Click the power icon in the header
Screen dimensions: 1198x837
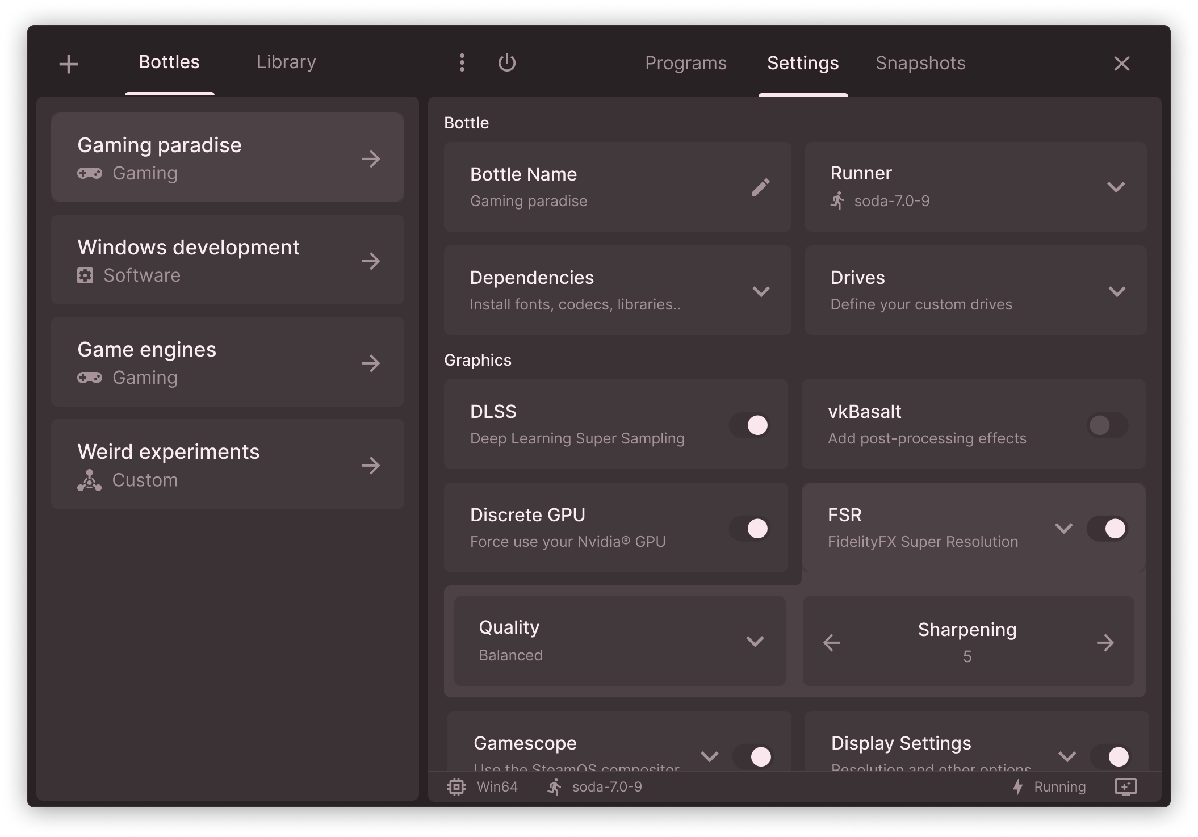(x=506, y=62)
